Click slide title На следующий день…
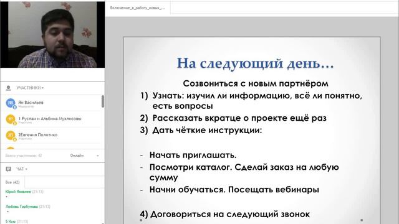 click(255, 63)
